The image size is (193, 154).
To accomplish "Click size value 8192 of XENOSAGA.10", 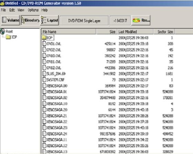I will [112, 104].
